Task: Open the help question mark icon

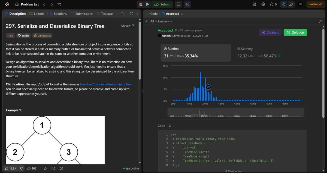Action: [61, 168]
